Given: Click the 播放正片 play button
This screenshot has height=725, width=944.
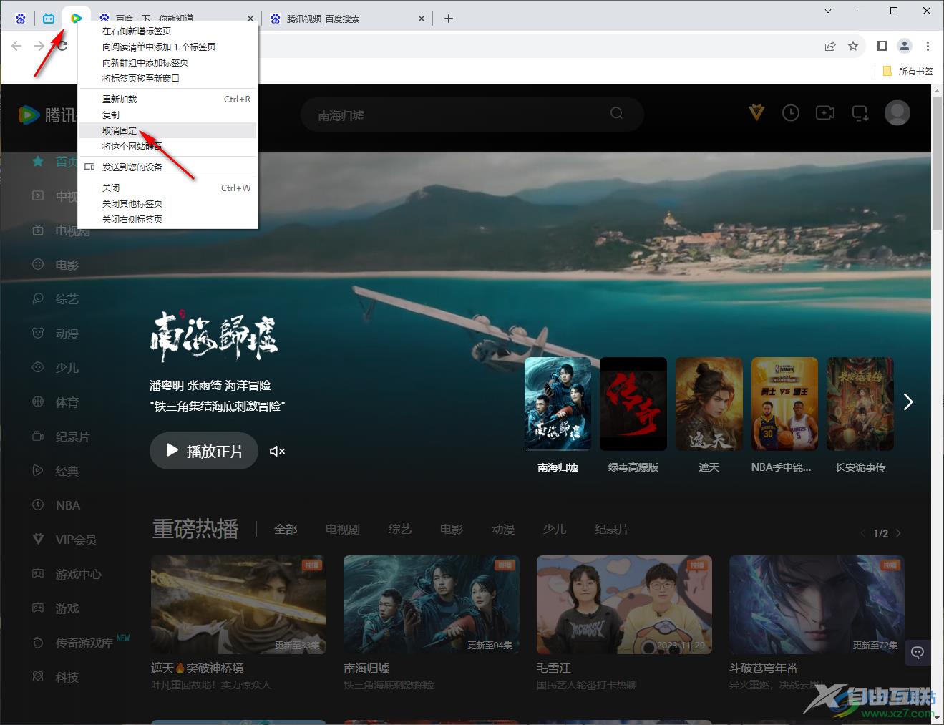Looking at the screenshot, I should (x=204, y=451).
